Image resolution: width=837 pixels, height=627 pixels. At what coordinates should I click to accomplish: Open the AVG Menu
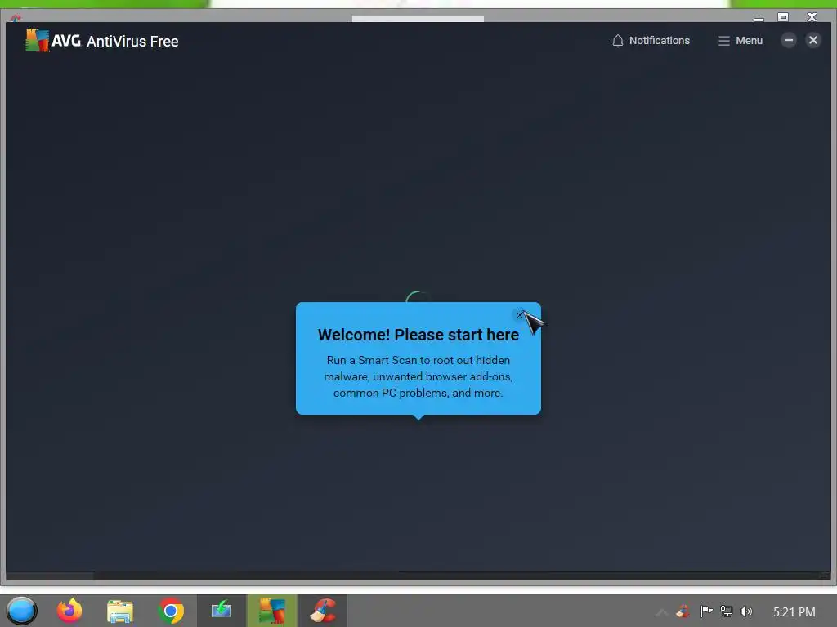[740, 41]
